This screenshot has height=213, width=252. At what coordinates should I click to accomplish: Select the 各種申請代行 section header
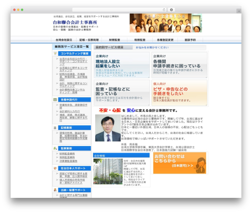(x=75, y=100)
